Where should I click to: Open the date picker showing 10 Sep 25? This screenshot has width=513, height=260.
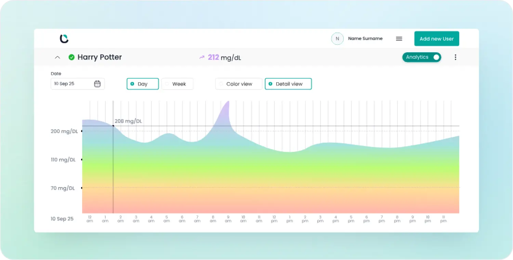[74, 84]
